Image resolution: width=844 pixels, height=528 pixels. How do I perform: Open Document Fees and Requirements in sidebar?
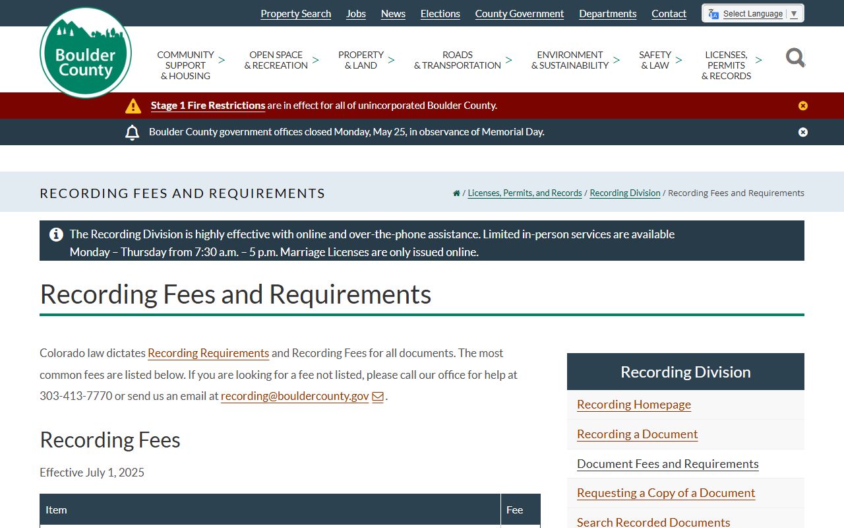(668, 464)
